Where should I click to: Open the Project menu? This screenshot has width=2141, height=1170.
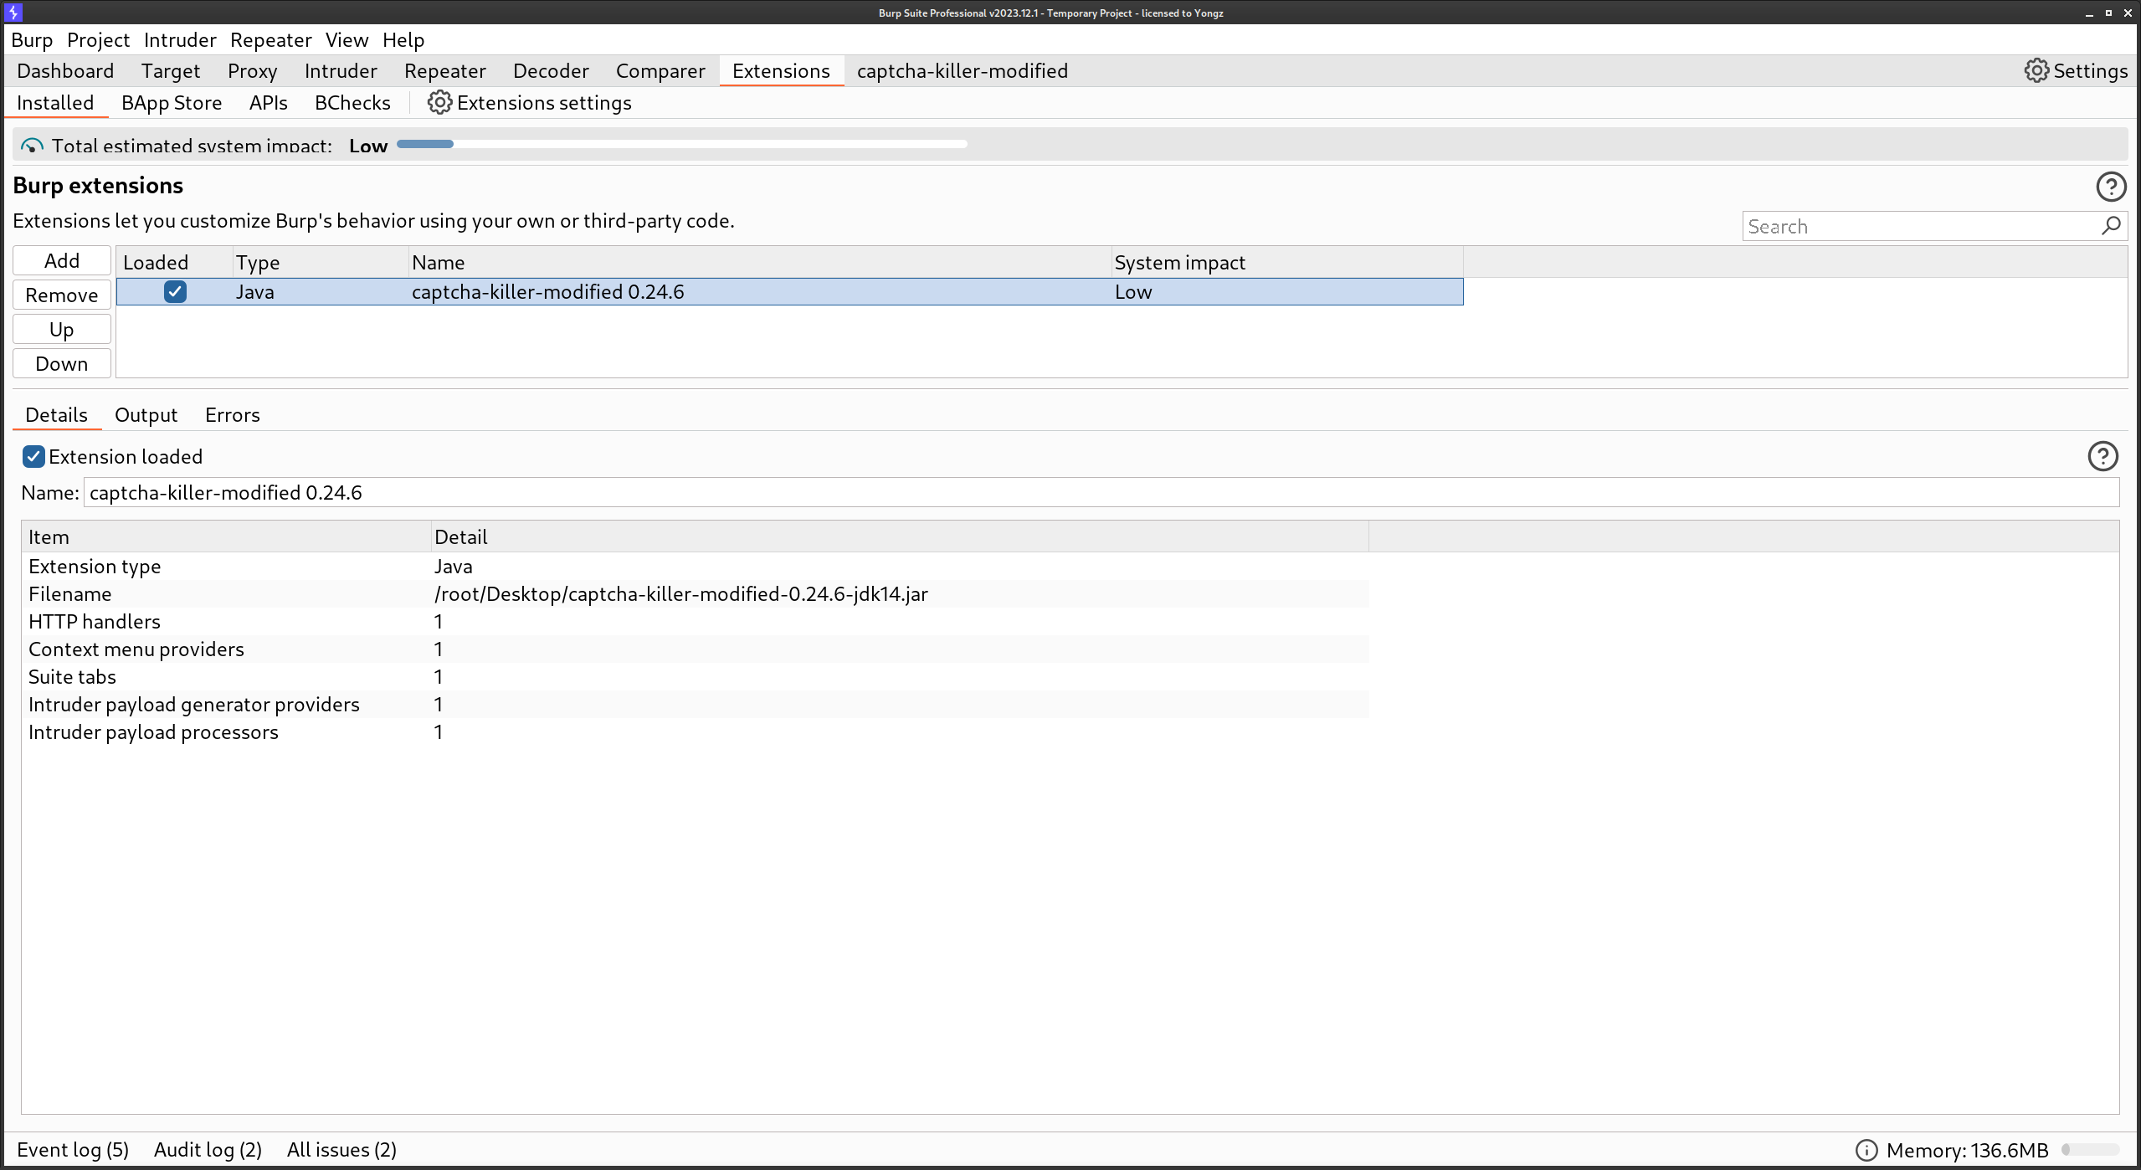[98, 40]
